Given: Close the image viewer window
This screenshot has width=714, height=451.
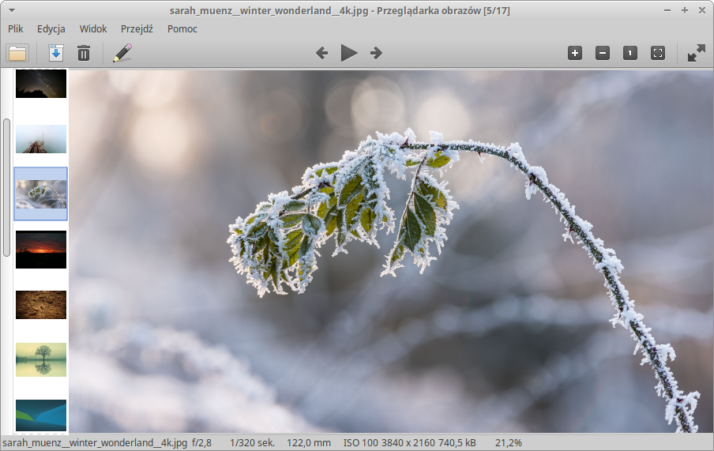Looking at the screenshot, I should (x=701, y=10).
